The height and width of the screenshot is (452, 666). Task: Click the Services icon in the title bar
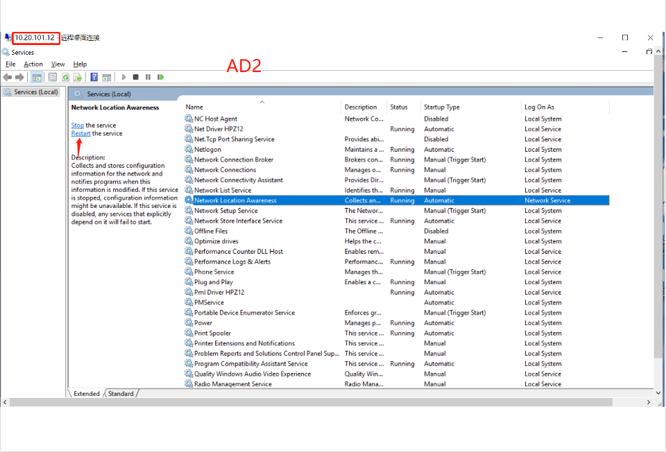pyautogui.click(x=6, y=52)
